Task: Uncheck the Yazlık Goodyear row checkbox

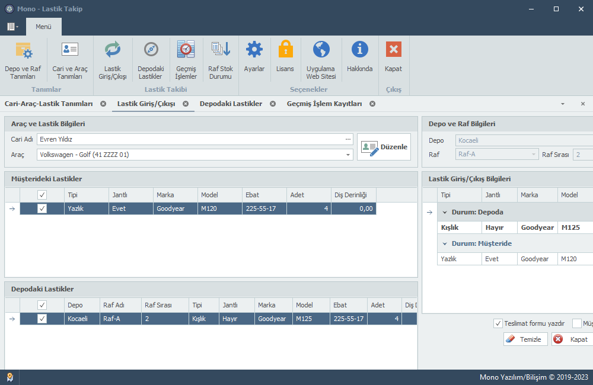Action: [42, 208]
